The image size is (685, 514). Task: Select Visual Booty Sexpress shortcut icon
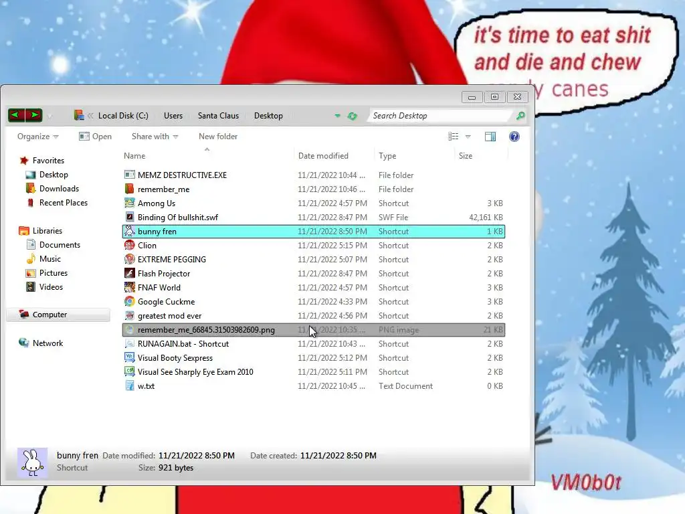click(x=129, y=357)
